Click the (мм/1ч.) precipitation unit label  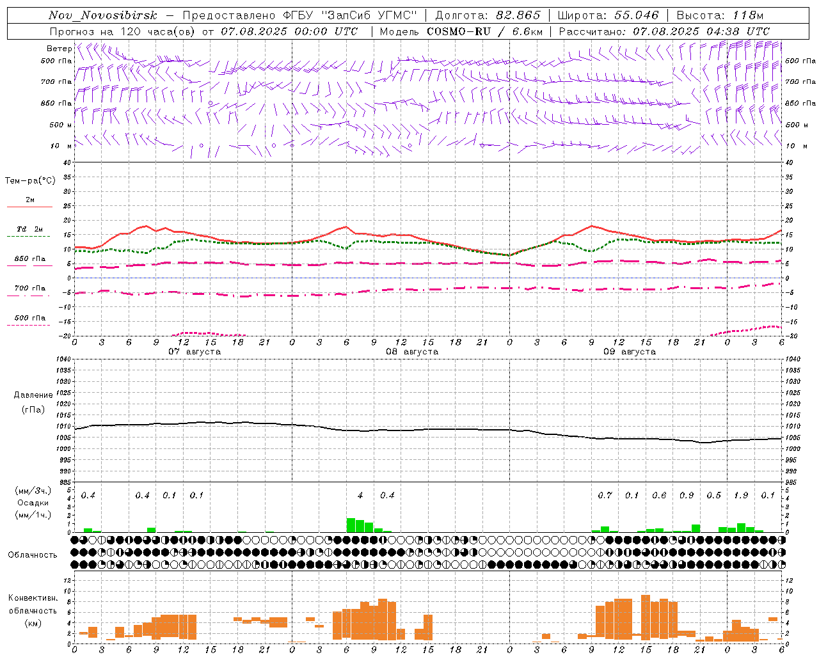tap(33, 515)
